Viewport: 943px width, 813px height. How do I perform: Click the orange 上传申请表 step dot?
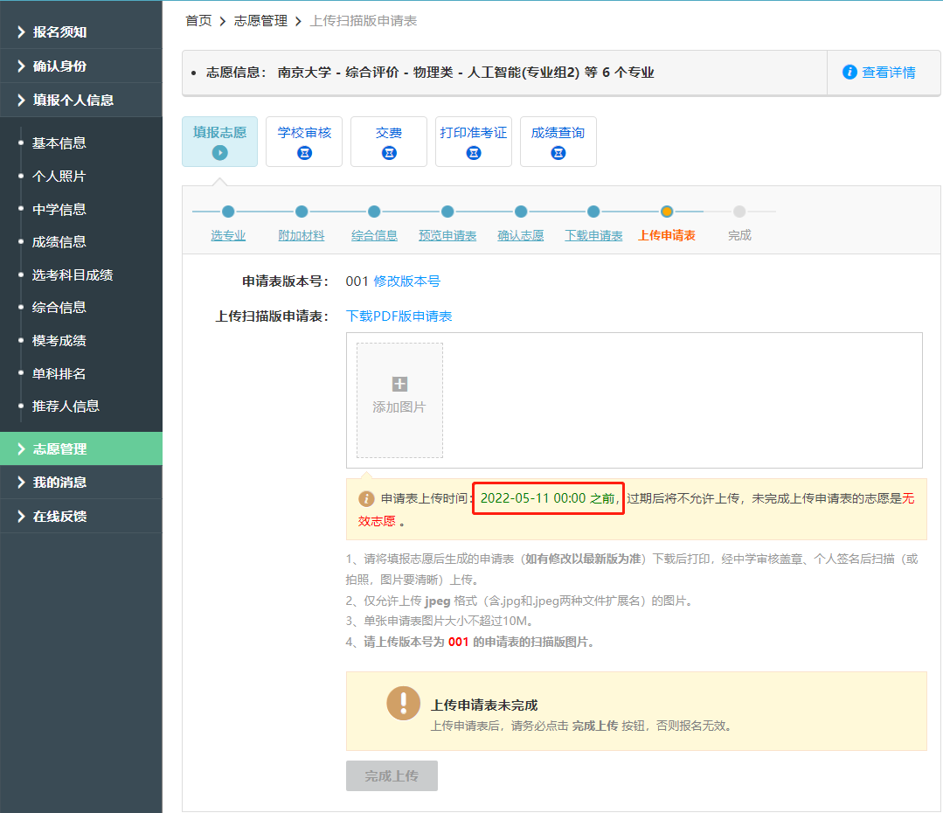(x=667, y=212)
